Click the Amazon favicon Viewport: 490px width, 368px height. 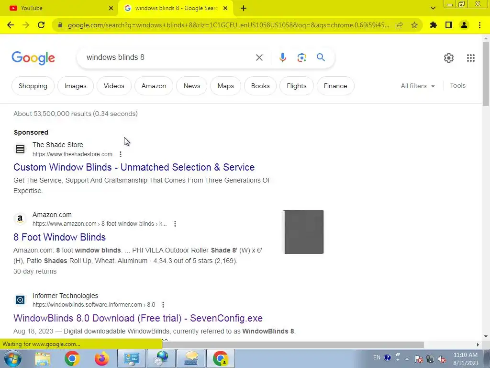click(20, 218)
